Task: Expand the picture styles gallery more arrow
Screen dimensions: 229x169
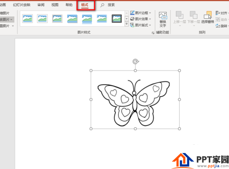Action: coord(126,24)
